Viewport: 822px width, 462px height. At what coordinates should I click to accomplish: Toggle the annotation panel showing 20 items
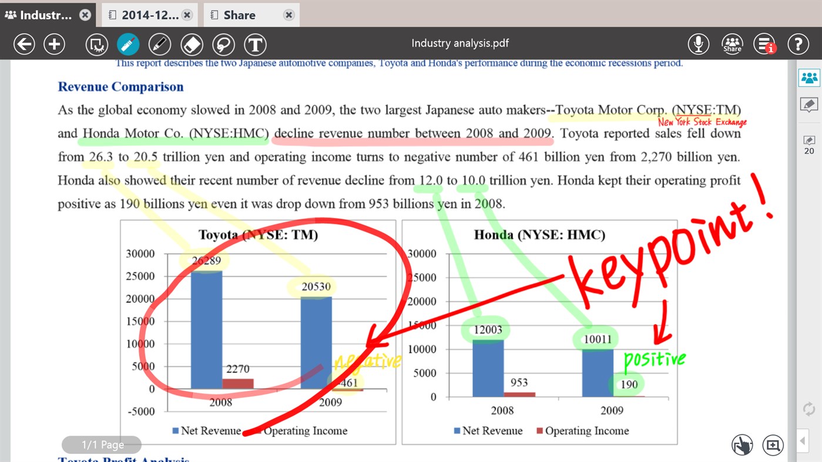[x=808, y=144]
